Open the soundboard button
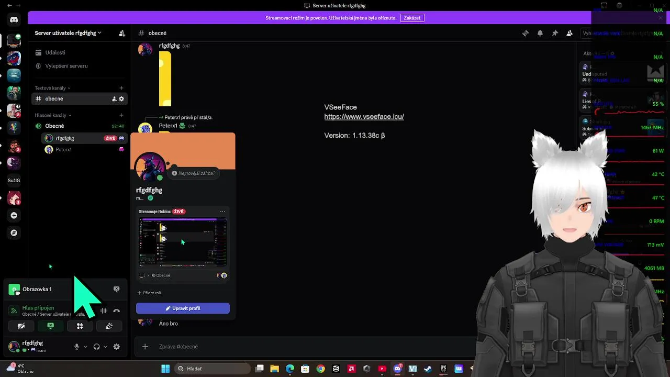The image size is (670, 377). 109,326
